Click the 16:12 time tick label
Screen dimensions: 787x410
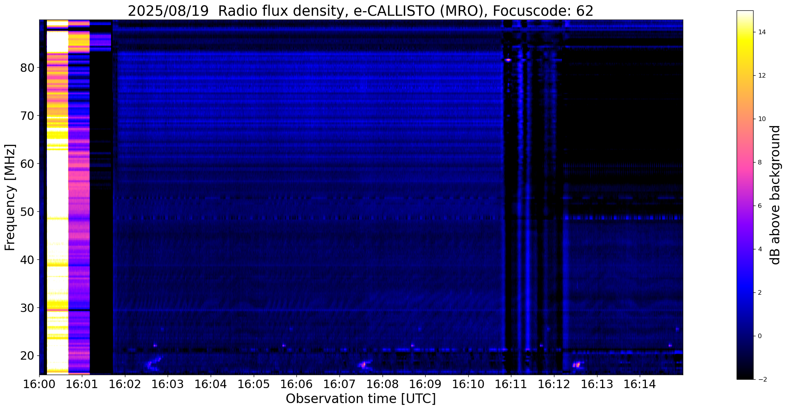point(554,384)
